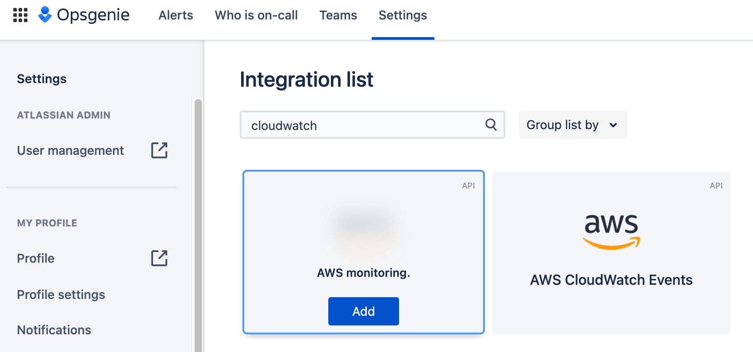This screenshot has height=352, width=753.
Task: Click the Opsgenie logo
Action: [x=84, y=15]
